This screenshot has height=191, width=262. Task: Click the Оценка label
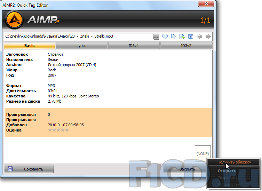[x=14, y=130]
